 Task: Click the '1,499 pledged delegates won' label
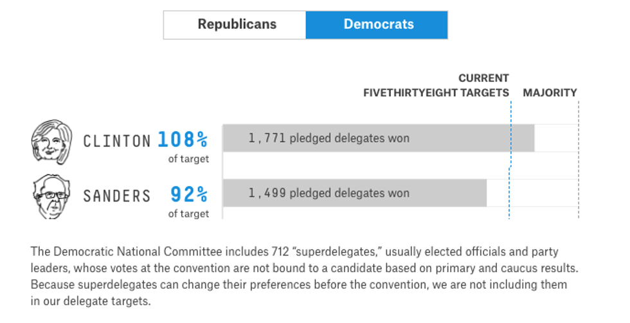point(329,193)
